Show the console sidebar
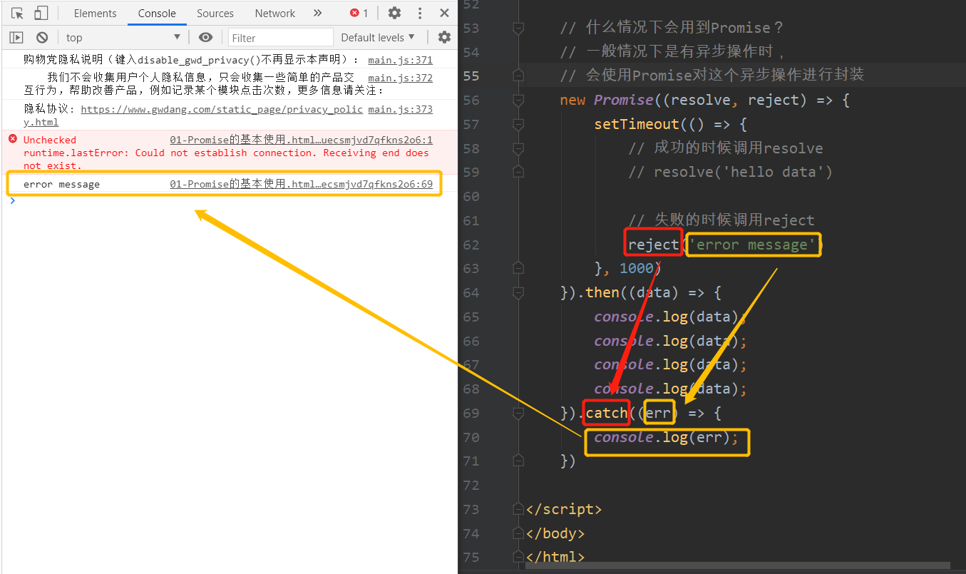This screenshot has width=966, height=574. [16, 37]
